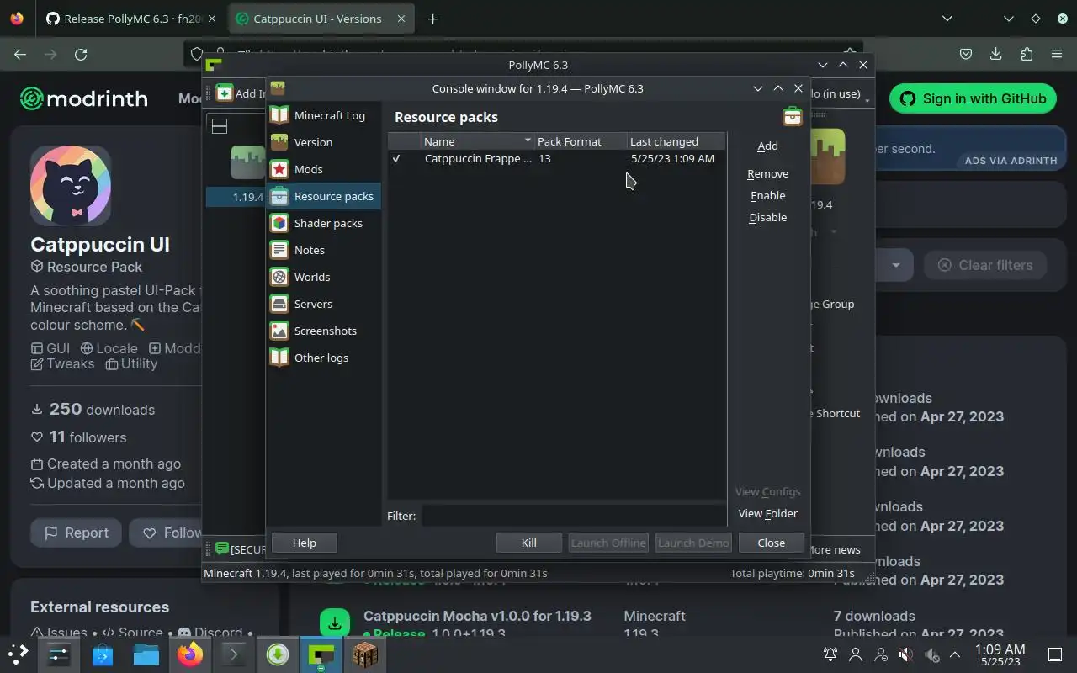1077x673 pixels.
Task: Reload the current web page
Action: coord(81,54)
